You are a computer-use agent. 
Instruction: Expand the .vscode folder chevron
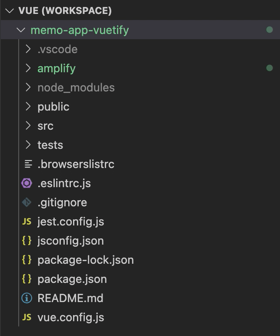[28, 49]
